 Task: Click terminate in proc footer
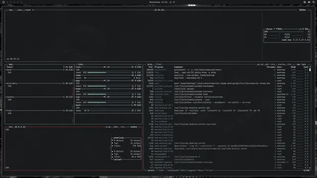174,170
